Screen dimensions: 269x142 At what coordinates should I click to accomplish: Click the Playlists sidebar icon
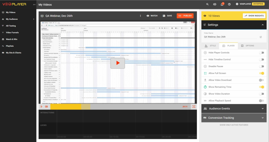pos(3,46)
